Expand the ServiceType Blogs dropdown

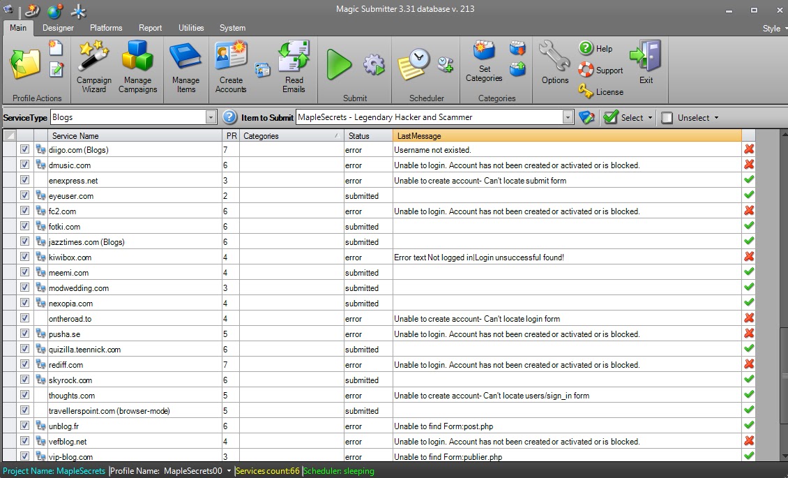click(211, 117)
